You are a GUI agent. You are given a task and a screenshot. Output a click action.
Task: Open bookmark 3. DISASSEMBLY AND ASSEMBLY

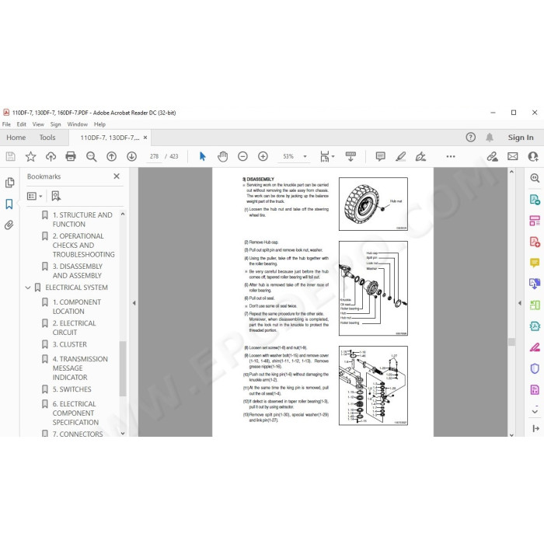coord(78,271)
